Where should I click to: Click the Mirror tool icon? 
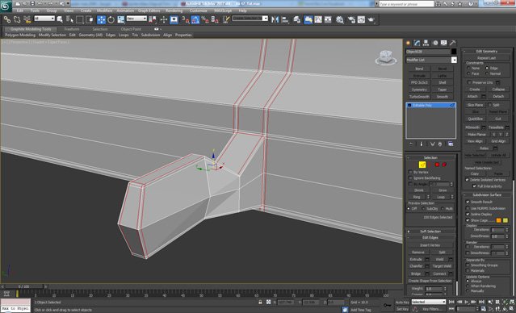point(275,19)
